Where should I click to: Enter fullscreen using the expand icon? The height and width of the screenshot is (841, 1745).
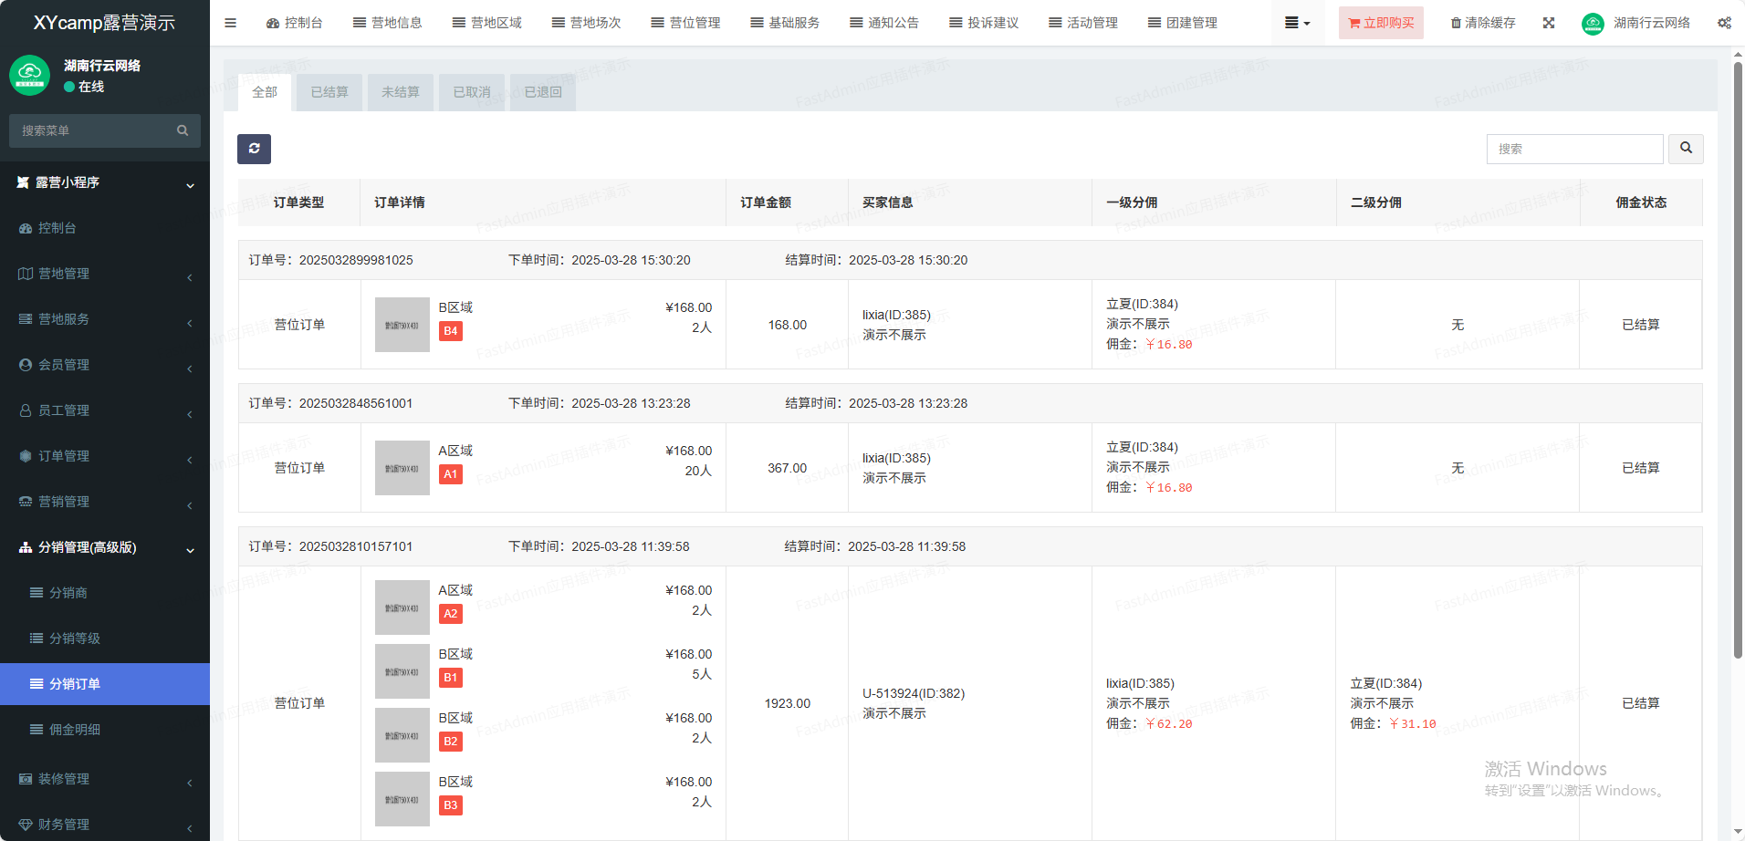(1548, 23)
